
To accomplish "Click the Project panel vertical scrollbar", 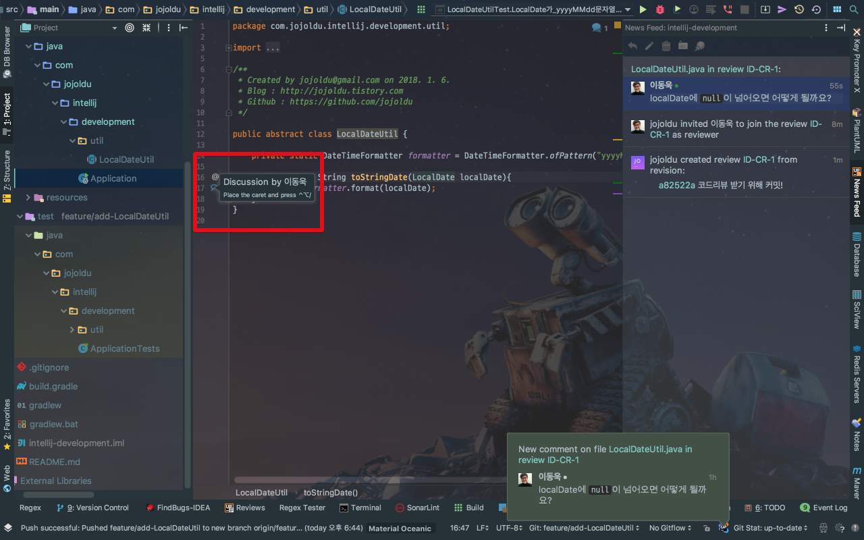I will tap(187, 324).
